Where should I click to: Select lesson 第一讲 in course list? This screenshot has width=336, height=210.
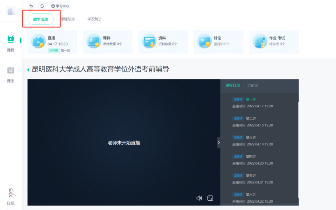251,99
